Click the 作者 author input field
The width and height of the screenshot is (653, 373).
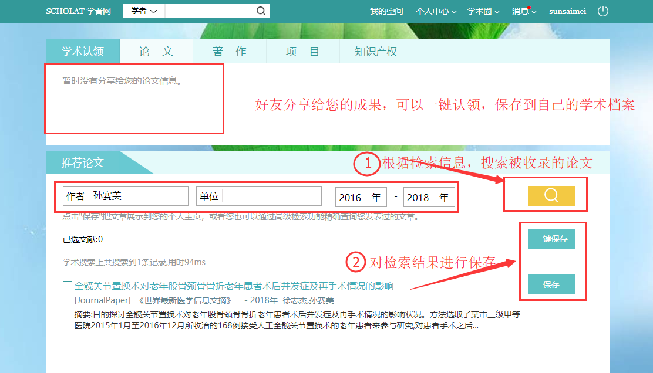(x=139, y=196)
